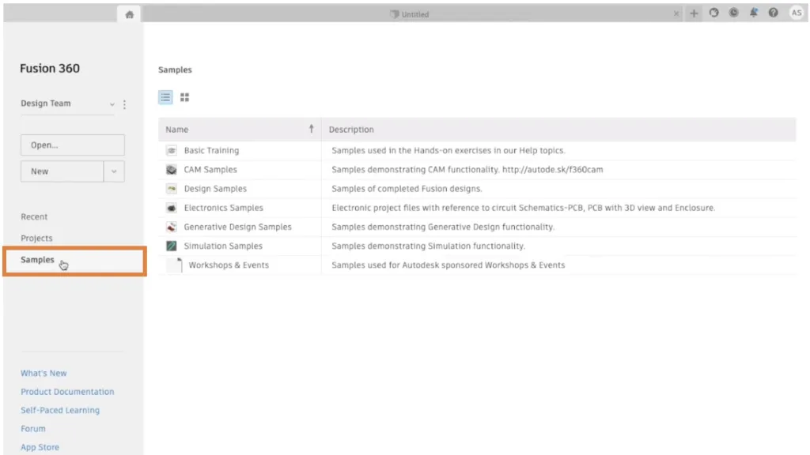810x455 pixels.
Task: Click the New button
Action: [x=62, y=171]
